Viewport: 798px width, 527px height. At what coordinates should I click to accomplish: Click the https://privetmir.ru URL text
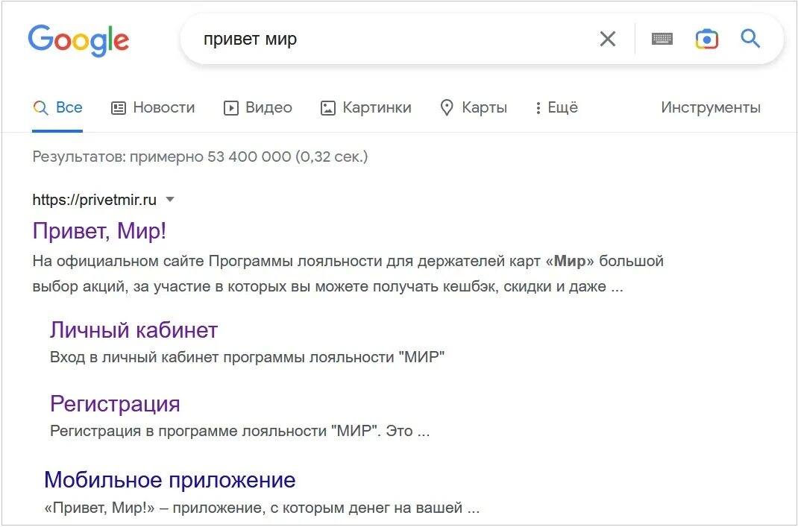point(95,200)
